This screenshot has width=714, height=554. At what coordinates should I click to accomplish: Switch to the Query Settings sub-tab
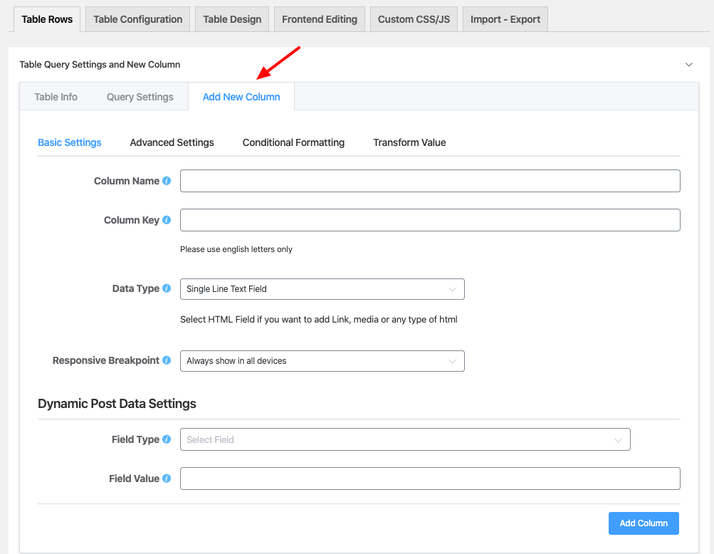tap(140, 97)
